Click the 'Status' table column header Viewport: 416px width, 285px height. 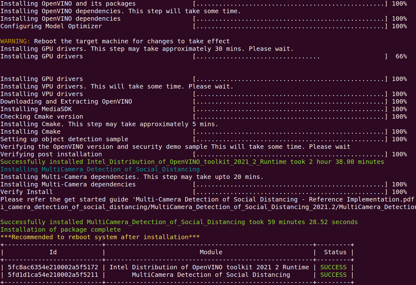(335, 252)
